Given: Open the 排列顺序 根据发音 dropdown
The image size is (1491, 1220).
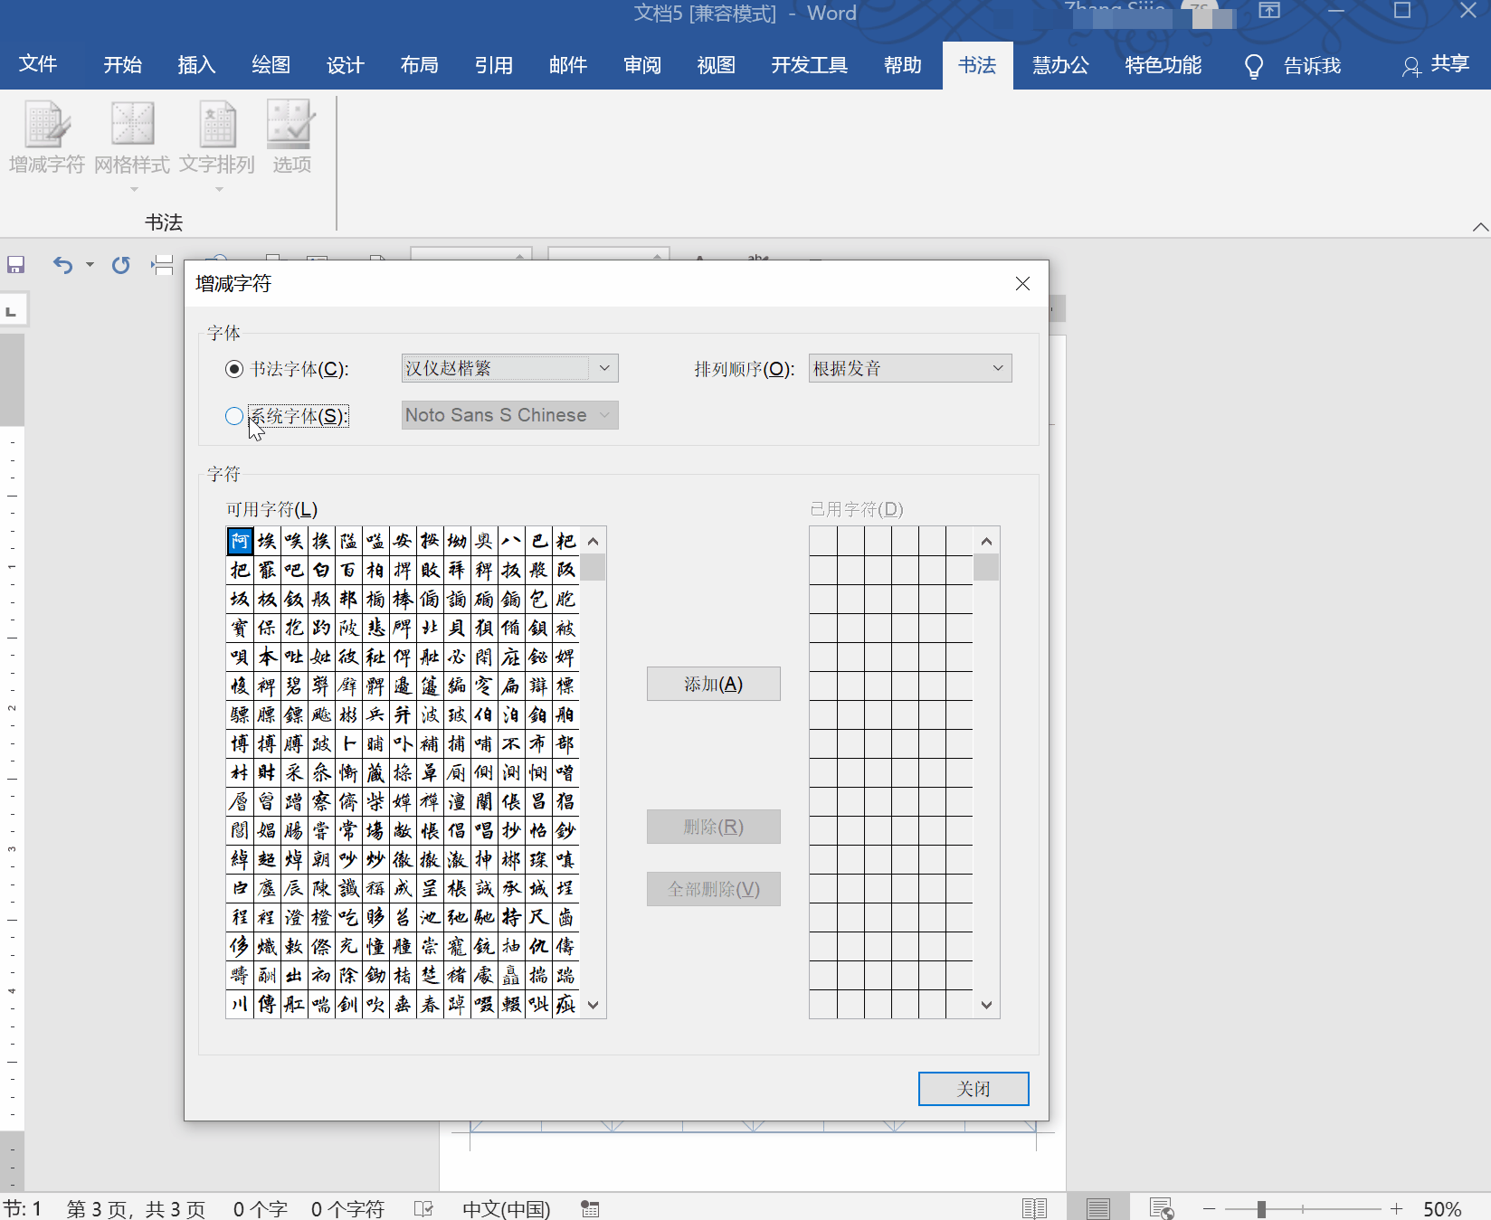Looking at the screenshot, I should tap(910, 368).
